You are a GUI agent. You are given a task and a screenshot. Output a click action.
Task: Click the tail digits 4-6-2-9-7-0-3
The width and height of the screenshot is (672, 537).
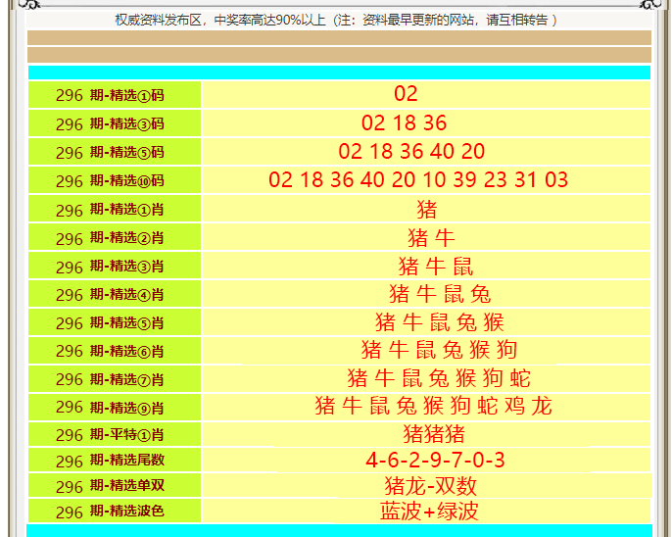tap(435, 460)
